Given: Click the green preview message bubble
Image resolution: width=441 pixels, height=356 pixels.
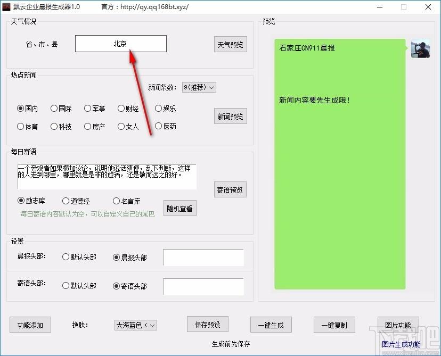Looking at the screenshot, I should coord(340,164).
